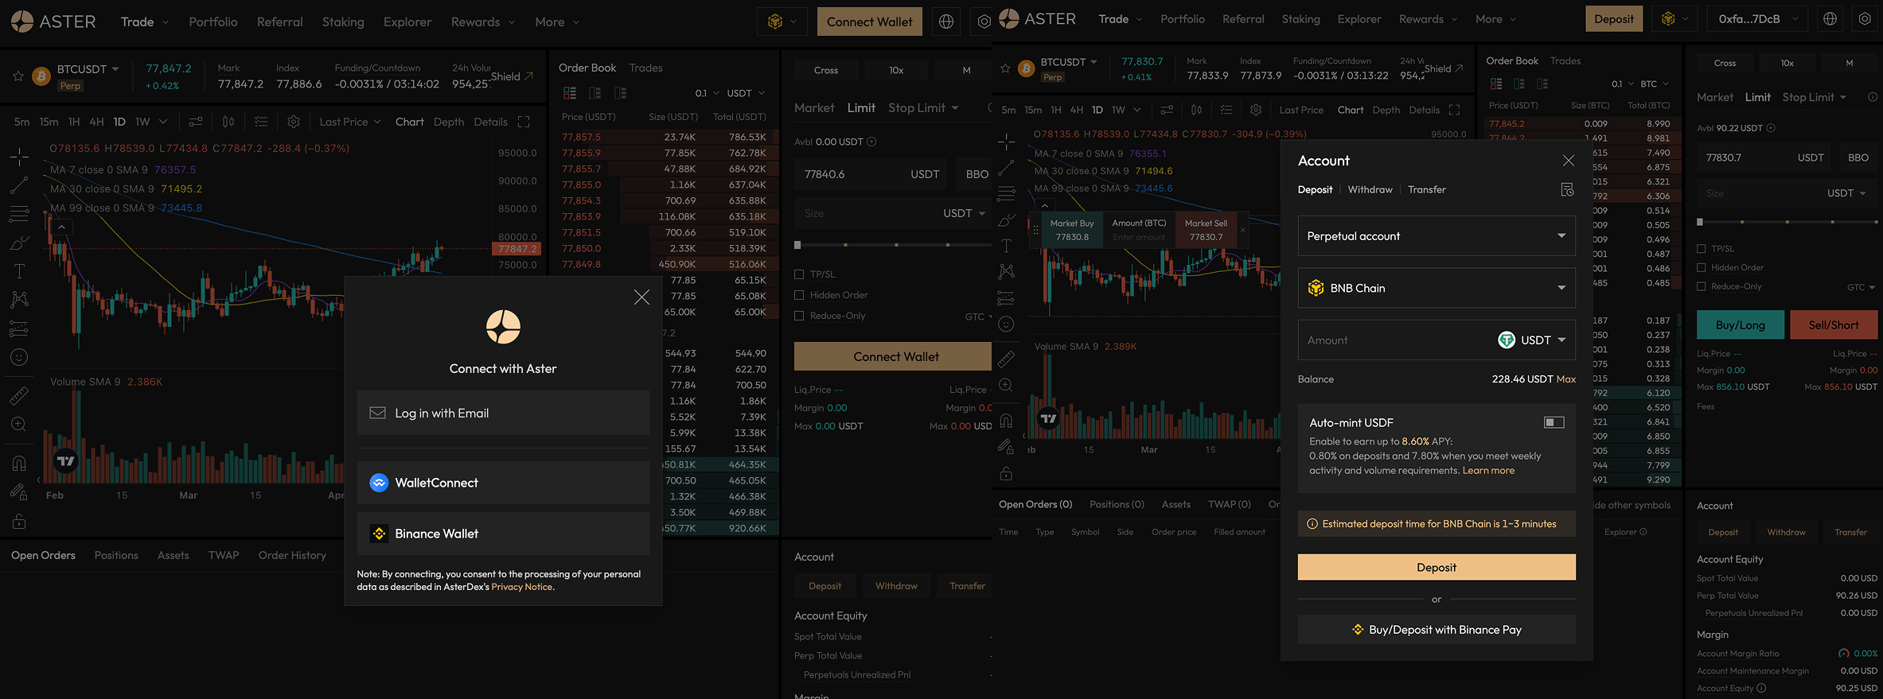Connect using WalletConnect
1883x699 pixels.
tap(503, 483)
